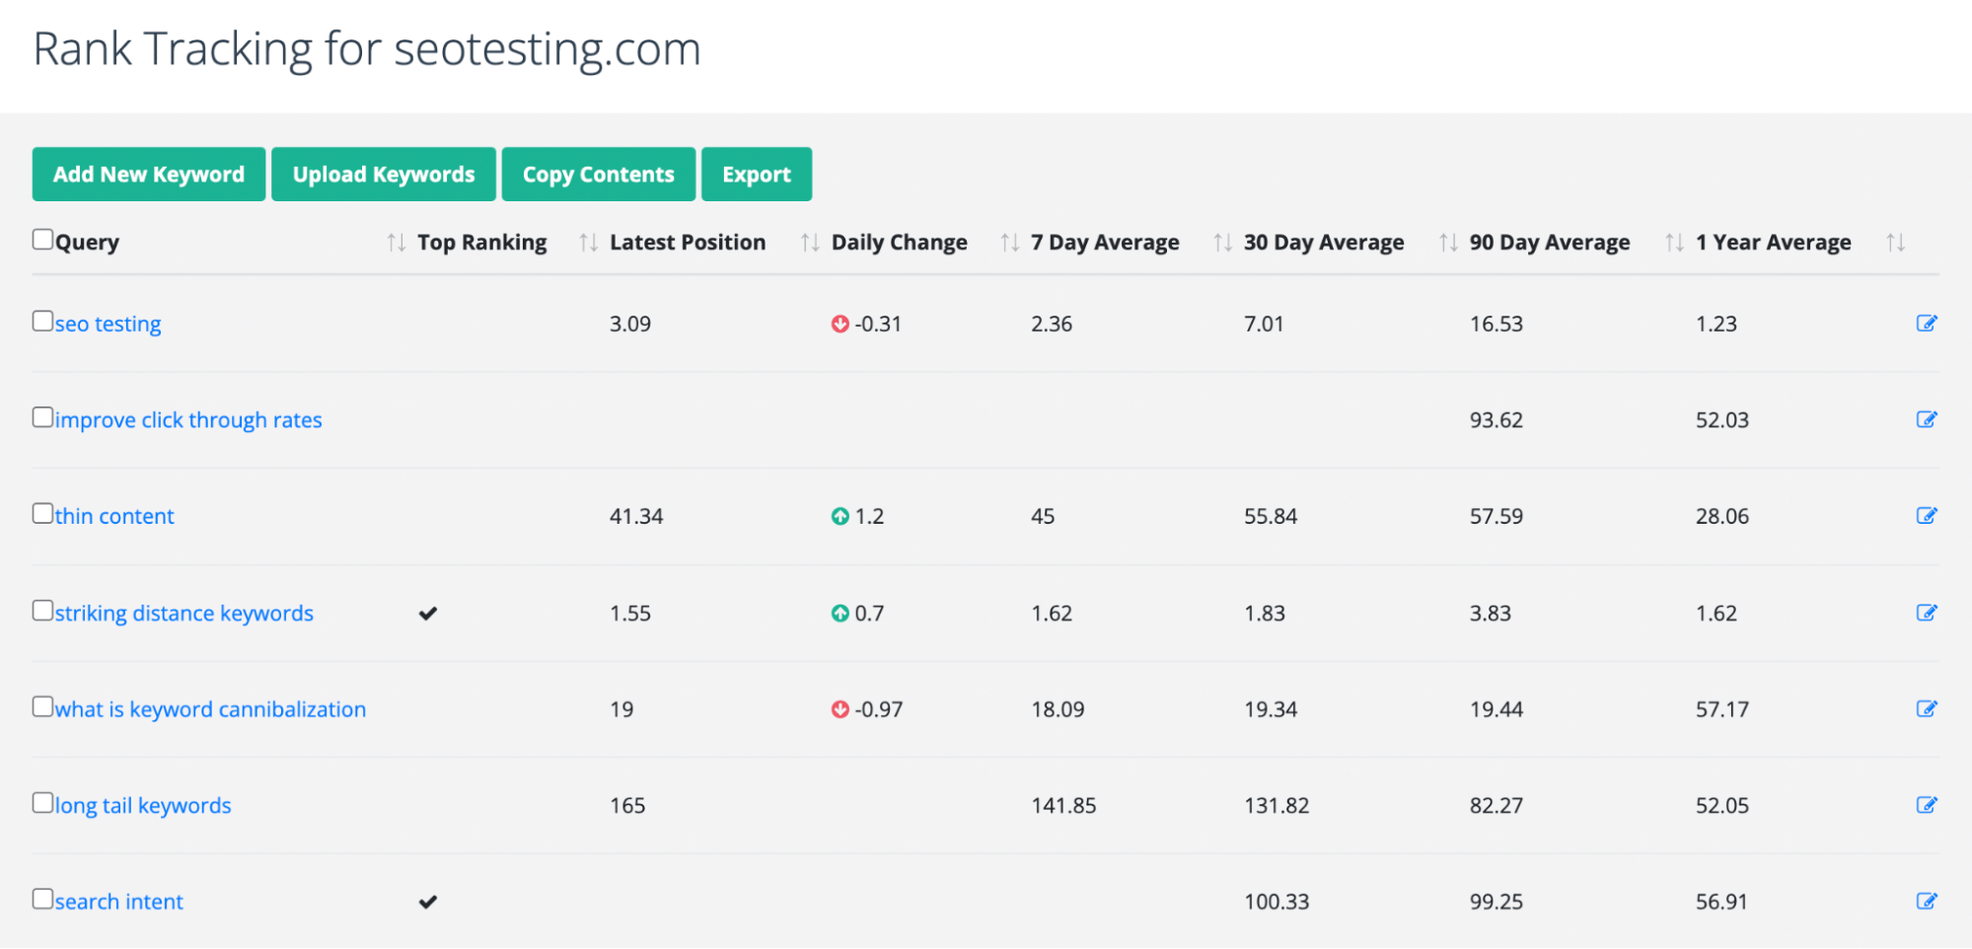
Task: Sort by 1 Year Average arrows
Action: click(x=1895, y=243)
